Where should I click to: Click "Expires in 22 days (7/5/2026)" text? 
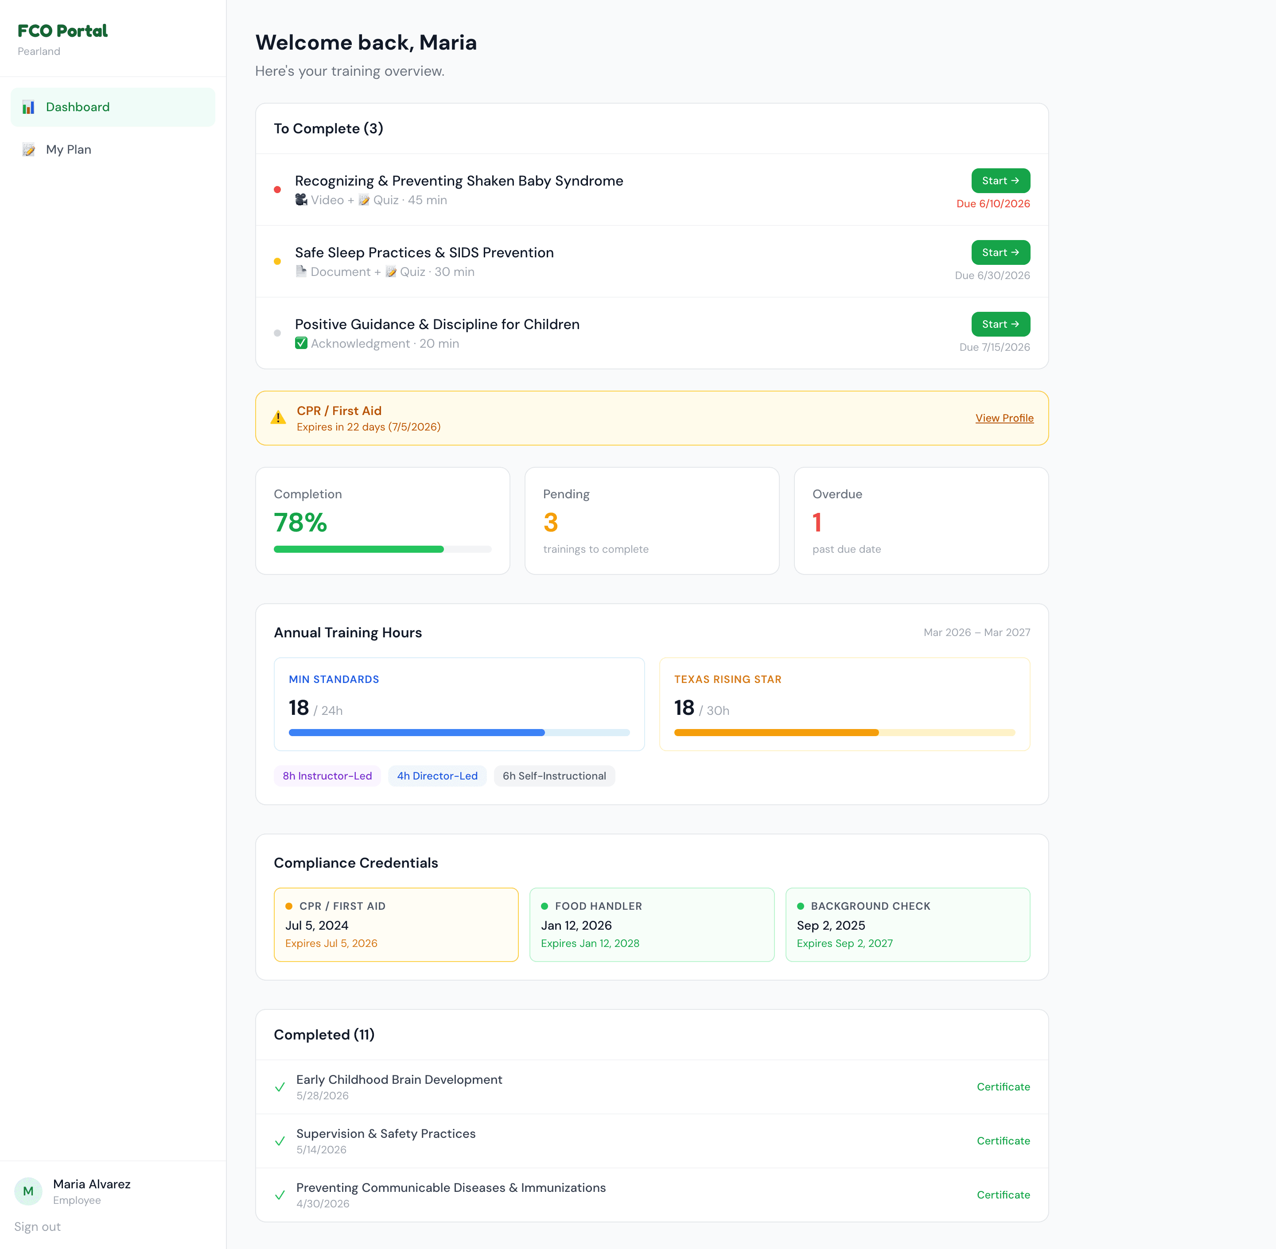[x=369, y=427]
